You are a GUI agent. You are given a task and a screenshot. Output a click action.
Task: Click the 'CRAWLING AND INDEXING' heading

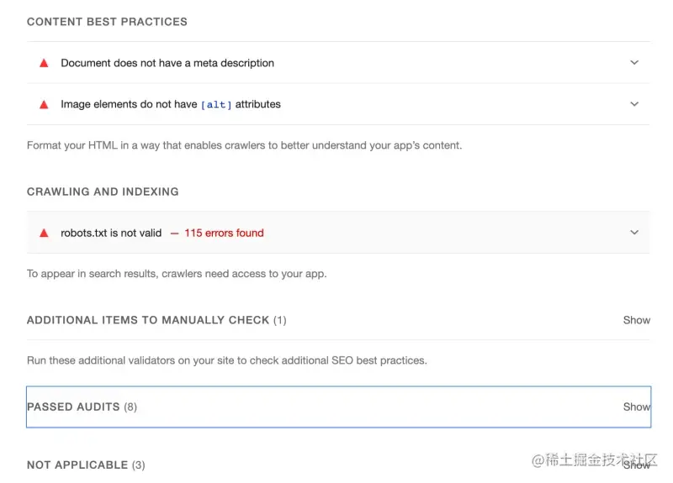click(103, 192)
